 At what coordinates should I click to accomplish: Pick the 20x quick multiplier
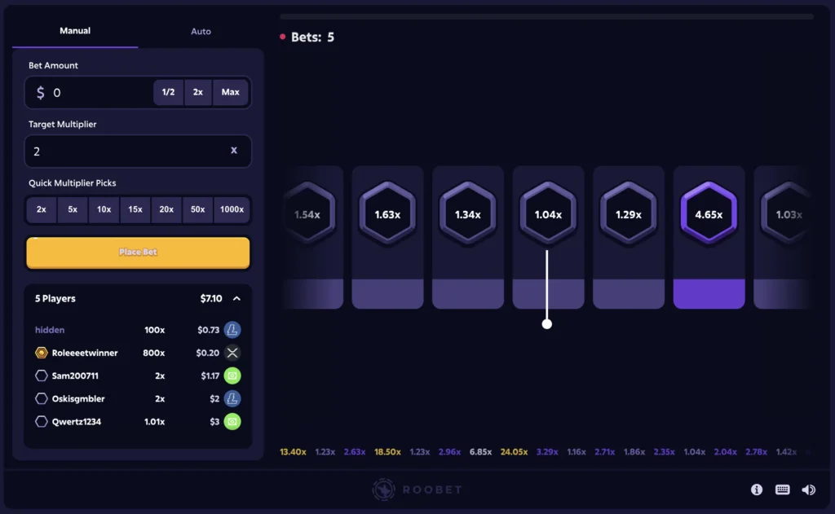[x=166, y=209]
